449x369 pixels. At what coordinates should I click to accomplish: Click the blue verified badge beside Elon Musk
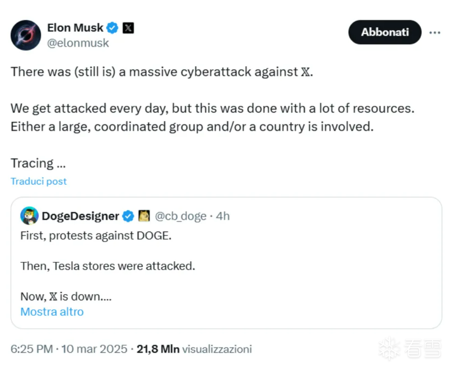click(112, 28)
